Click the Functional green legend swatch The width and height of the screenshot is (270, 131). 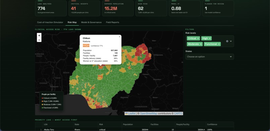[x=42, y=108]
